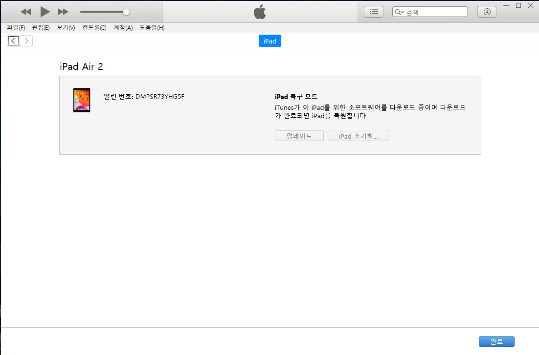Click the fast-forward playback button

point(63,12)
